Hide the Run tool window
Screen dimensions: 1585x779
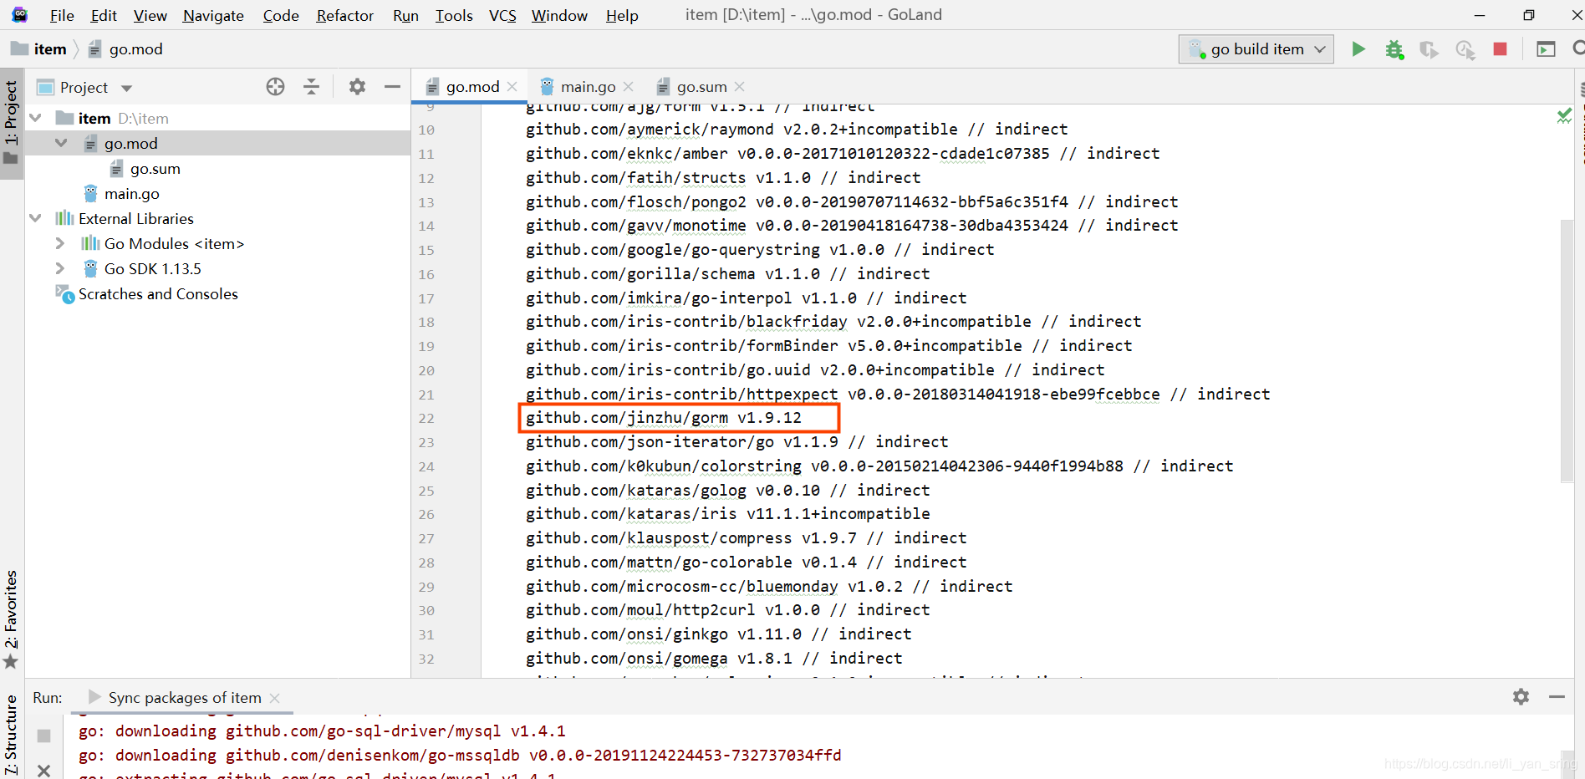1557,696
